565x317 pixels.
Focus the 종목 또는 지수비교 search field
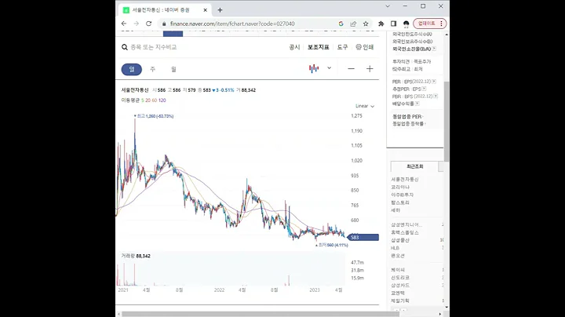[154, 47]
